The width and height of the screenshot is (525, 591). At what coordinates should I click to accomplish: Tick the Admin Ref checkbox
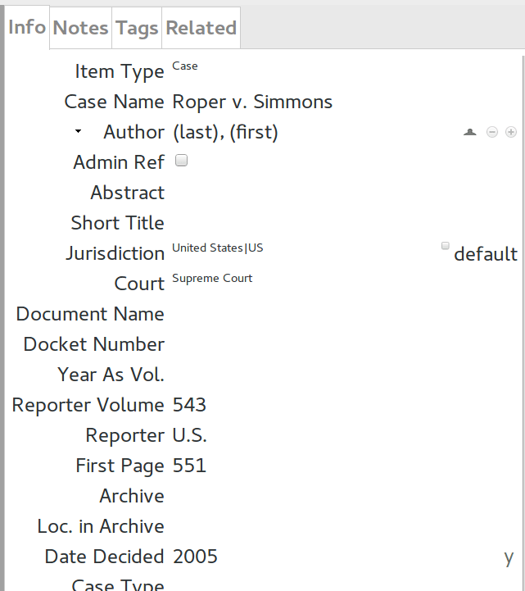182,161
